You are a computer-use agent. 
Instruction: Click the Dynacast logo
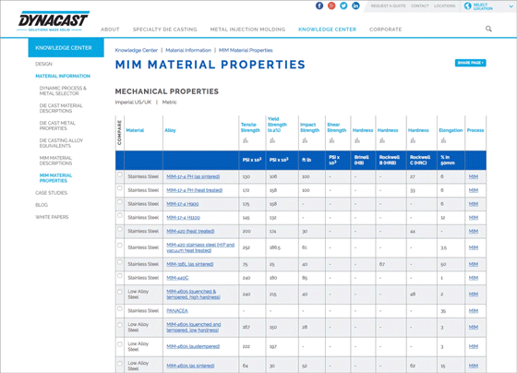(x=54, y=21)
